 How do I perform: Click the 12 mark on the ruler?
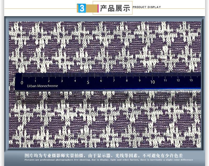coord(178,80)
